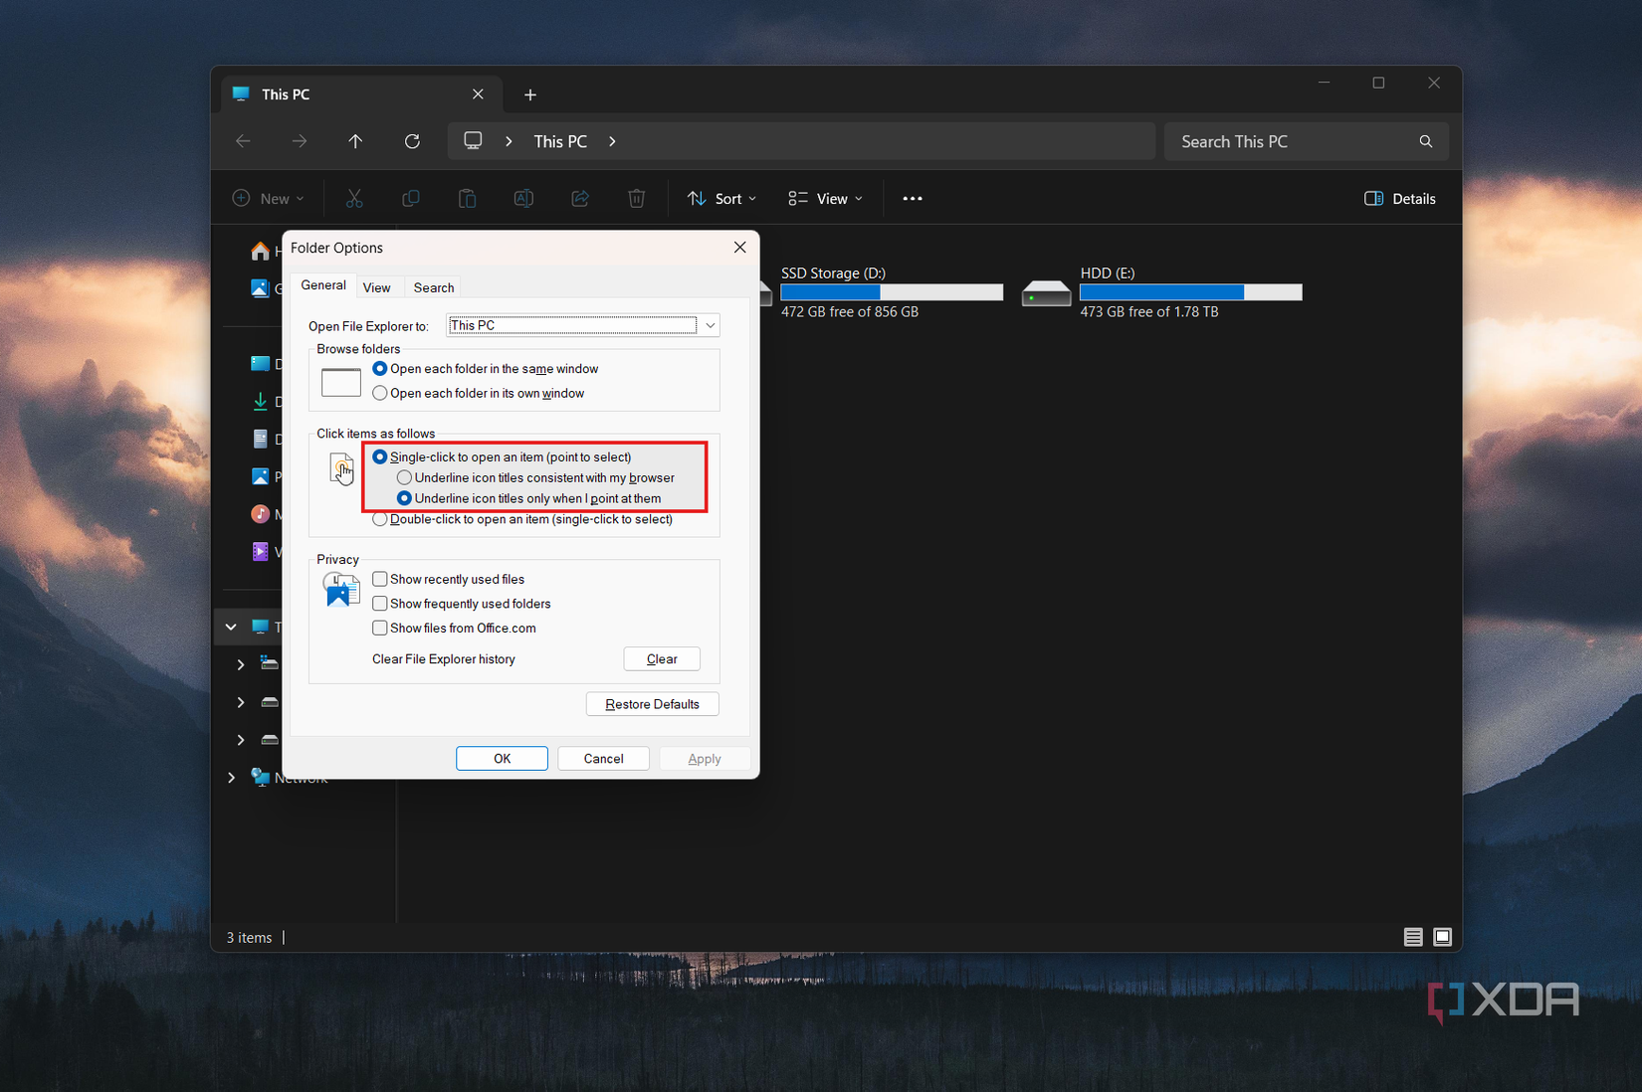1642x1092 pixels.
Task: Switch to the View tab in Folder Options
Action: 377,286
